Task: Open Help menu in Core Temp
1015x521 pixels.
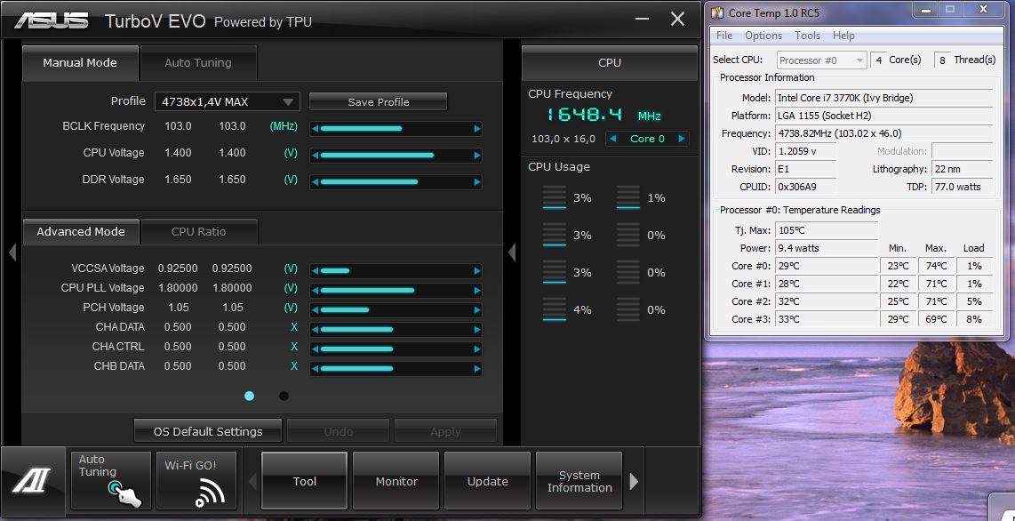Action: click(x=843, y=36)
